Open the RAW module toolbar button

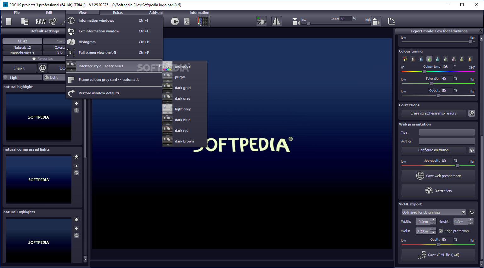pos(41,21)
